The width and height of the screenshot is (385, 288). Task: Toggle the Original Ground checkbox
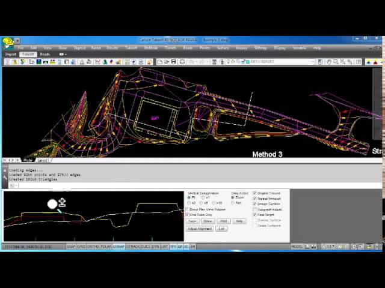tap(254, 193)
